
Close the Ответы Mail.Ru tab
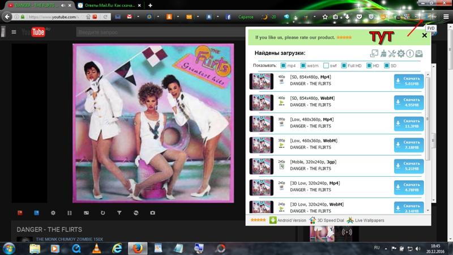click(139, 5)
